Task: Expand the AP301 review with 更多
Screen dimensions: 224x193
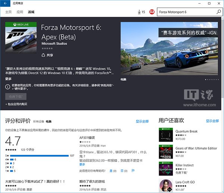Action: point(82,164)
